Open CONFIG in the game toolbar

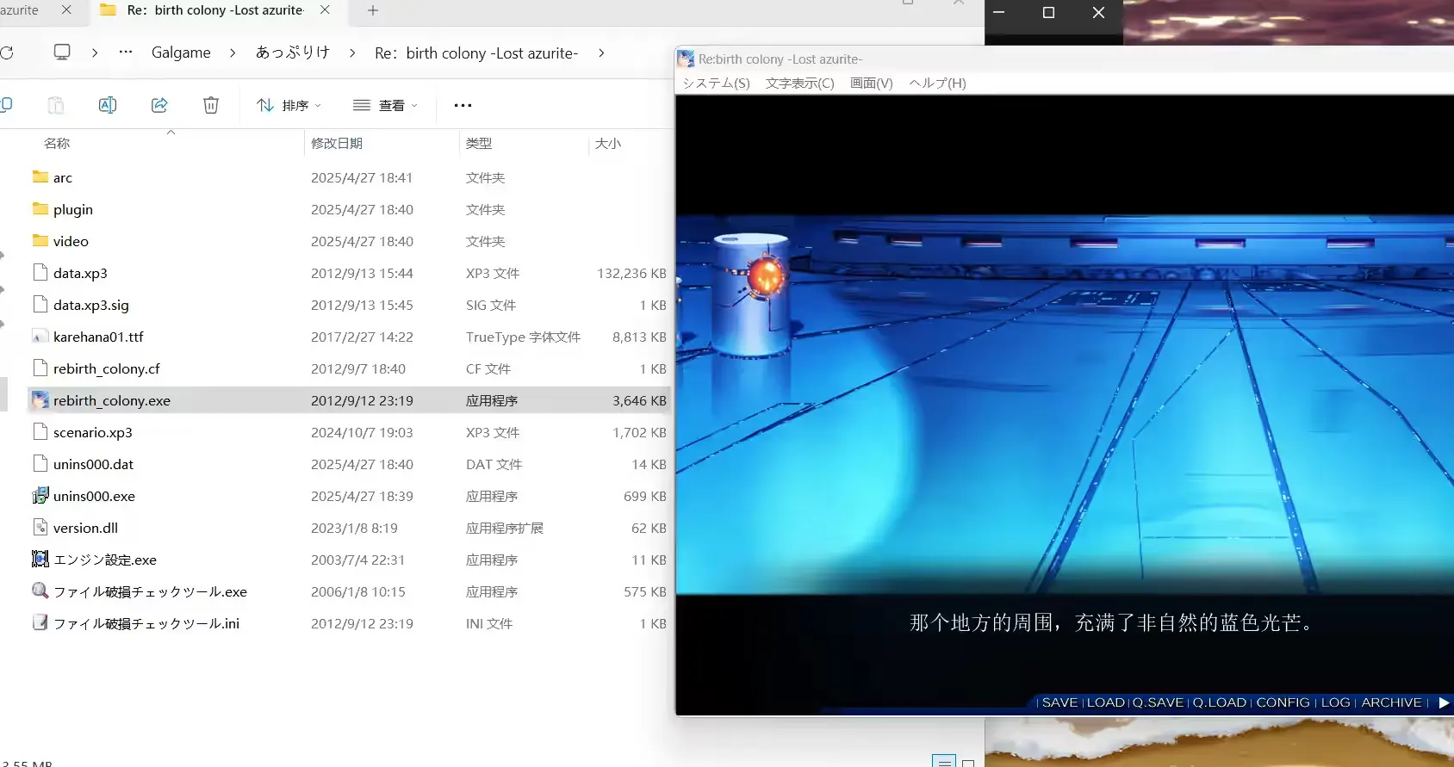1283,702
